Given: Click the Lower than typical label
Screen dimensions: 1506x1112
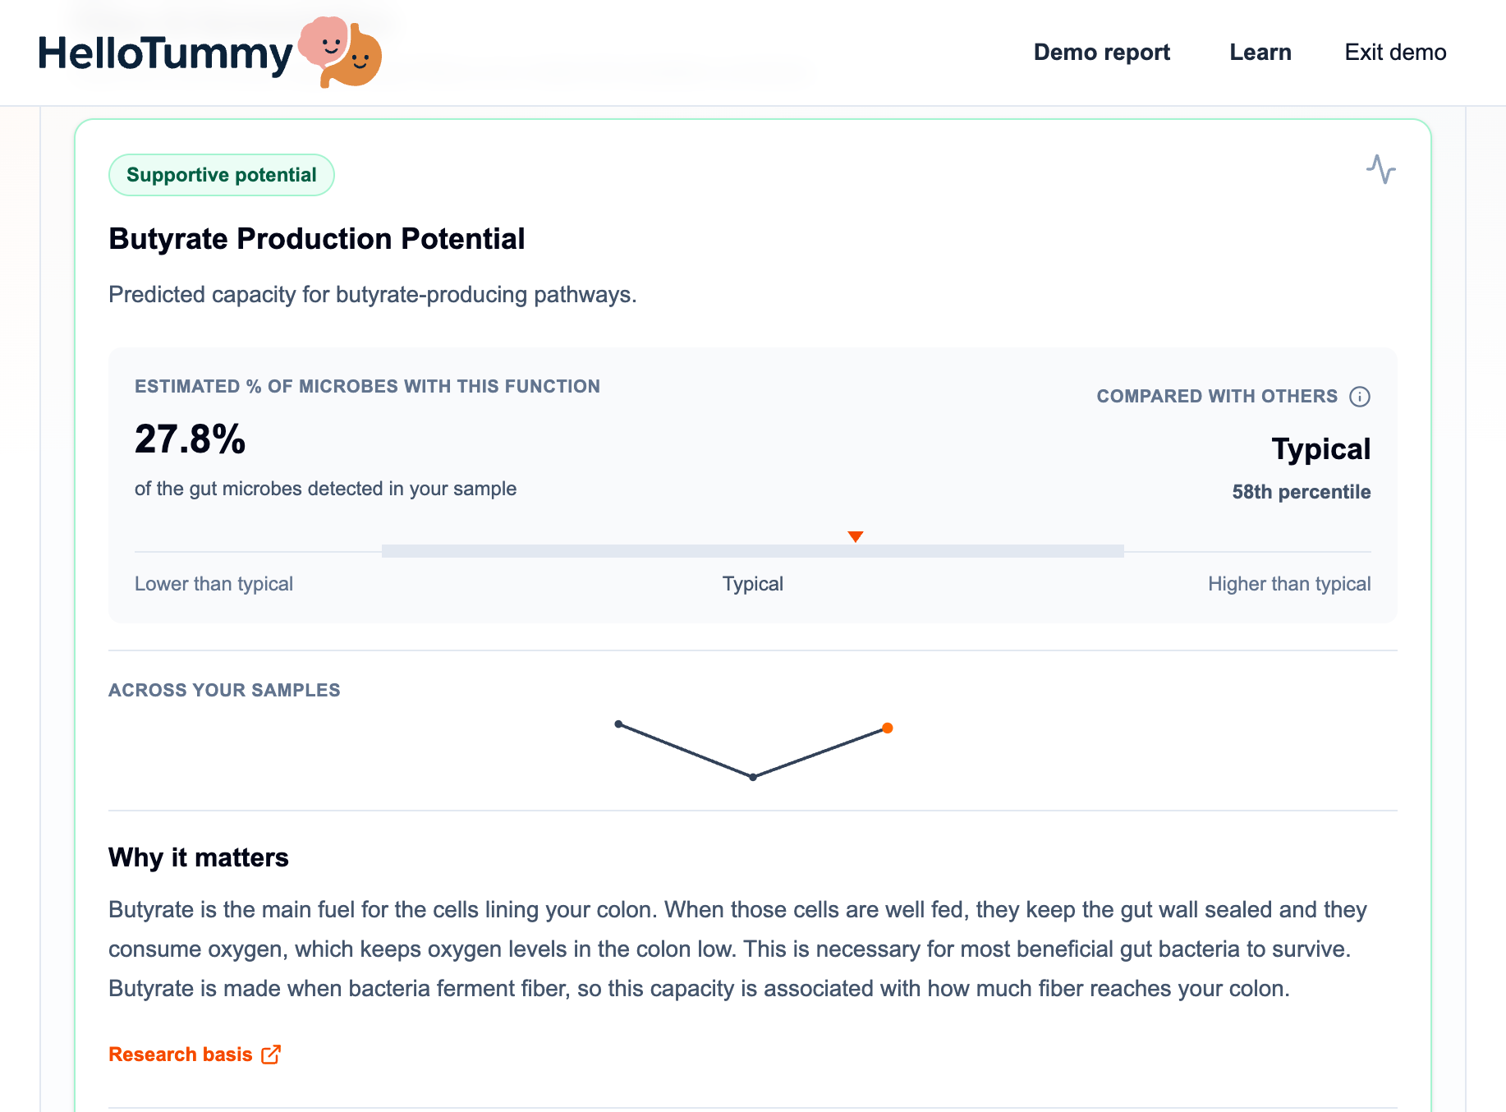Looking at the screenshot, I should point(214,584).
